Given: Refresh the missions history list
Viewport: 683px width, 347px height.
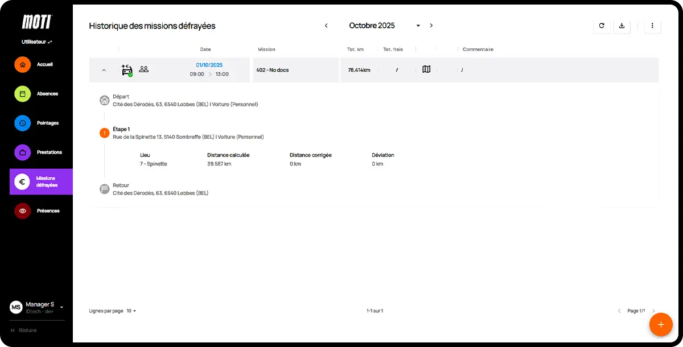Looking at the screenshot, I should point(602,26).
